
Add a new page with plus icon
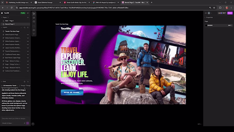click(28, 17)
